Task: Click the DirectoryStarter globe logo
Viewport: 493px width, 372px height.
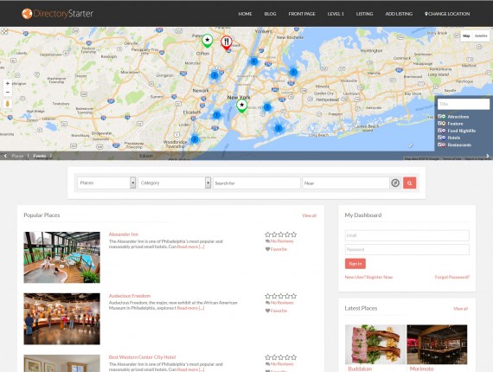Action: click(27, 14)
